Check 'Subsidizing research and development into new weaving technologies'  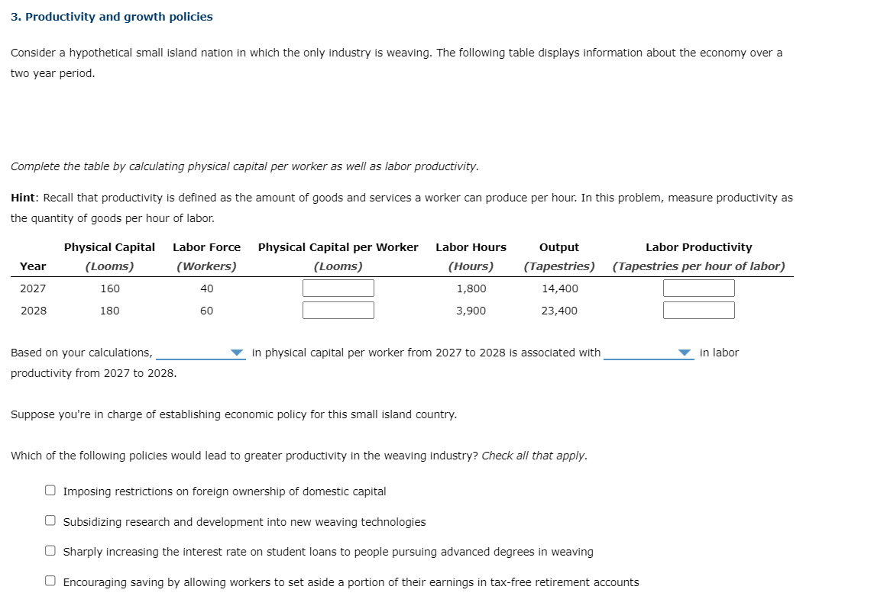50,520
